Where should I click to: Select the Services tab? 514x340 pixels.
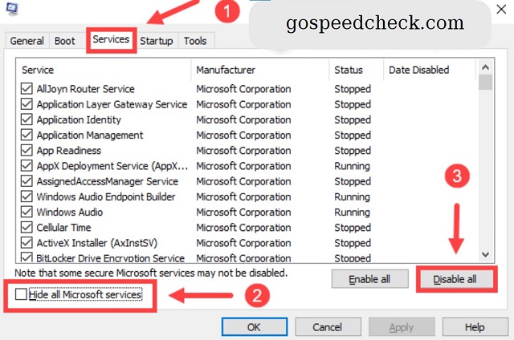111,39
